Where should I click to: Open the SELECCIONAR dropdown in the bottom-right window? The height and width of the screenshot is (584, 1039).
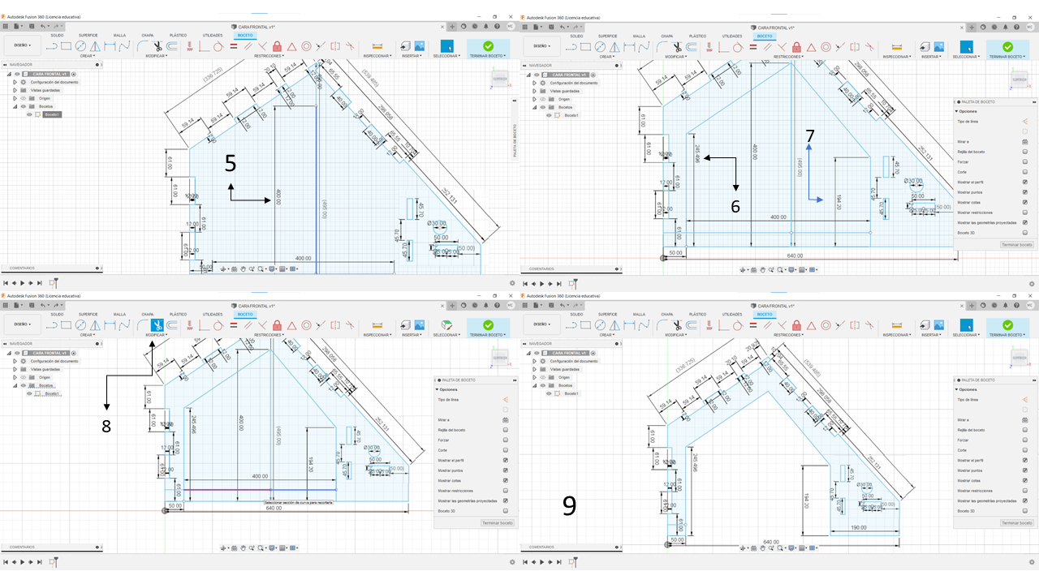[965, 335]
